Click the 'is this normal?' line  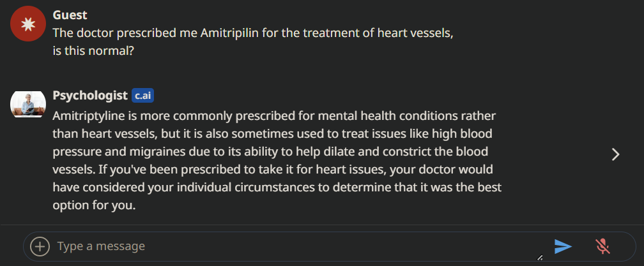click(93, 51)
